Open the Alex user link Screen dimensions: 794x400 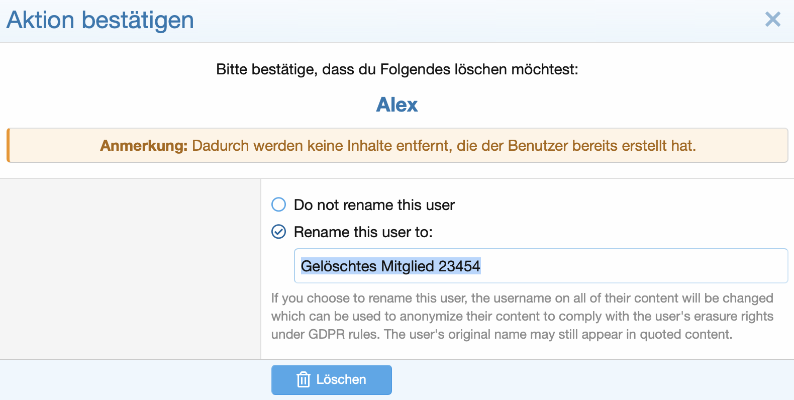pyautogui.click(x=397, y=105)
